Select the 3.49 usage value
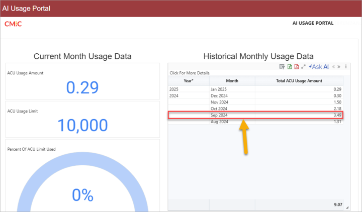The image size is (362, 212). pyautogui.click(x=337, y=115)
